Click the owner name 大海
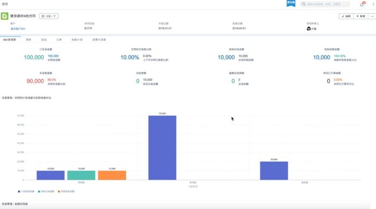The width and height of the screenshot is (376, 209). (x=314, y=29)
